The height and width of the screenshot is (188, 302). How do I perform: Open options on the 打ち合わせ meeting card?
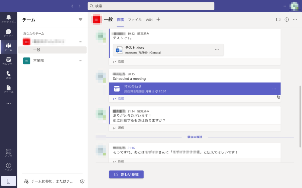click(x=274, y=89)
